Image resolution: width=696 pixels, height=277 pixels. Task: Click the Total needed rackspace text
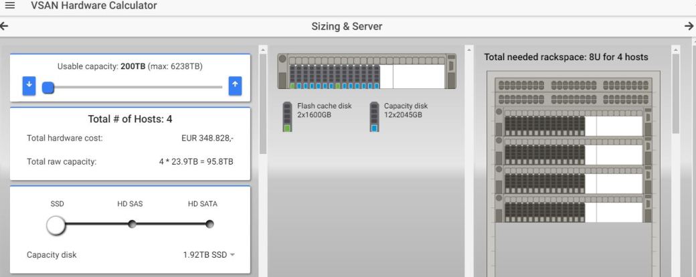tap(566, 57)
